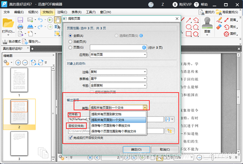The height and width of the screenshot is (164, 243).
Task: Open the 视图(V) menu
Action: (33, 12)
